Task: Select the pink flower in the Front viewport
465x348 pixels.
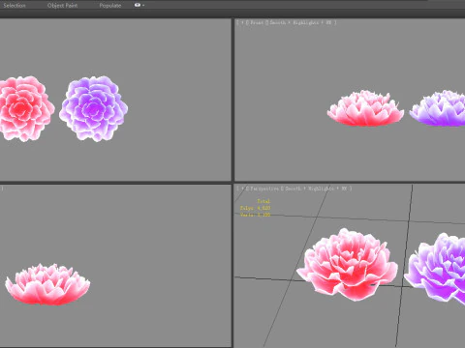Action: (365, 108)
